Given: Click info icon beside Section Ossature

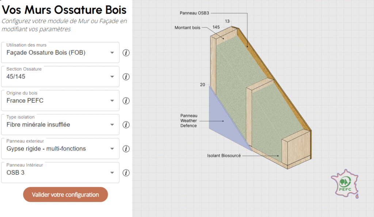Looking at the screenshot, I should (x=126, y=77).
